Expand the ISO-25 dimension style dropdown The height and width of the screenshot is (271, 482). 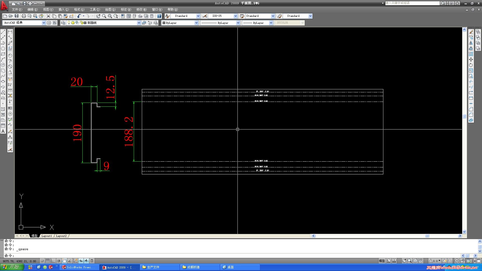(235, 16)
